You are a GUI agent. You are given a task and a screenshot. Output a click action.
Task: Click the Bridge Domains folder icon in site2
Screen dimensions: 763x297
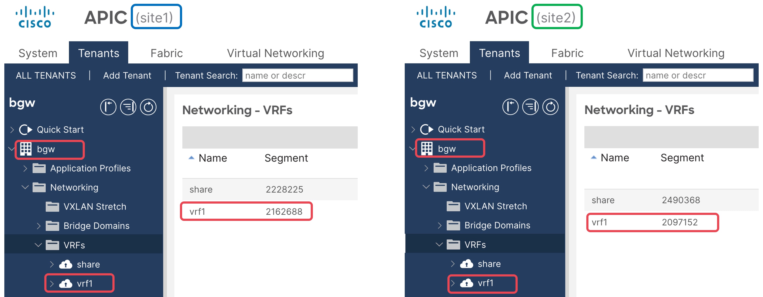(453, 226)
